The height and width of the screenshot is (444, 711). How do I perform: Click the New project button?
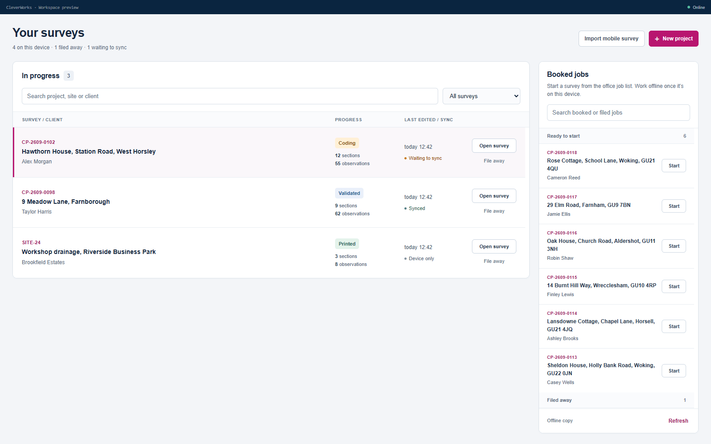pos(673,39)
